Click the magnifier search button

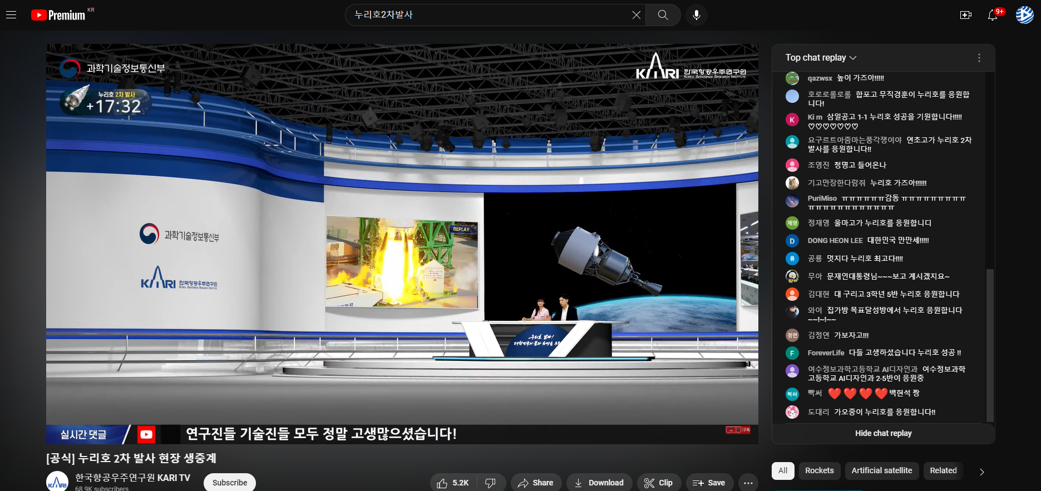pos(663,15)
